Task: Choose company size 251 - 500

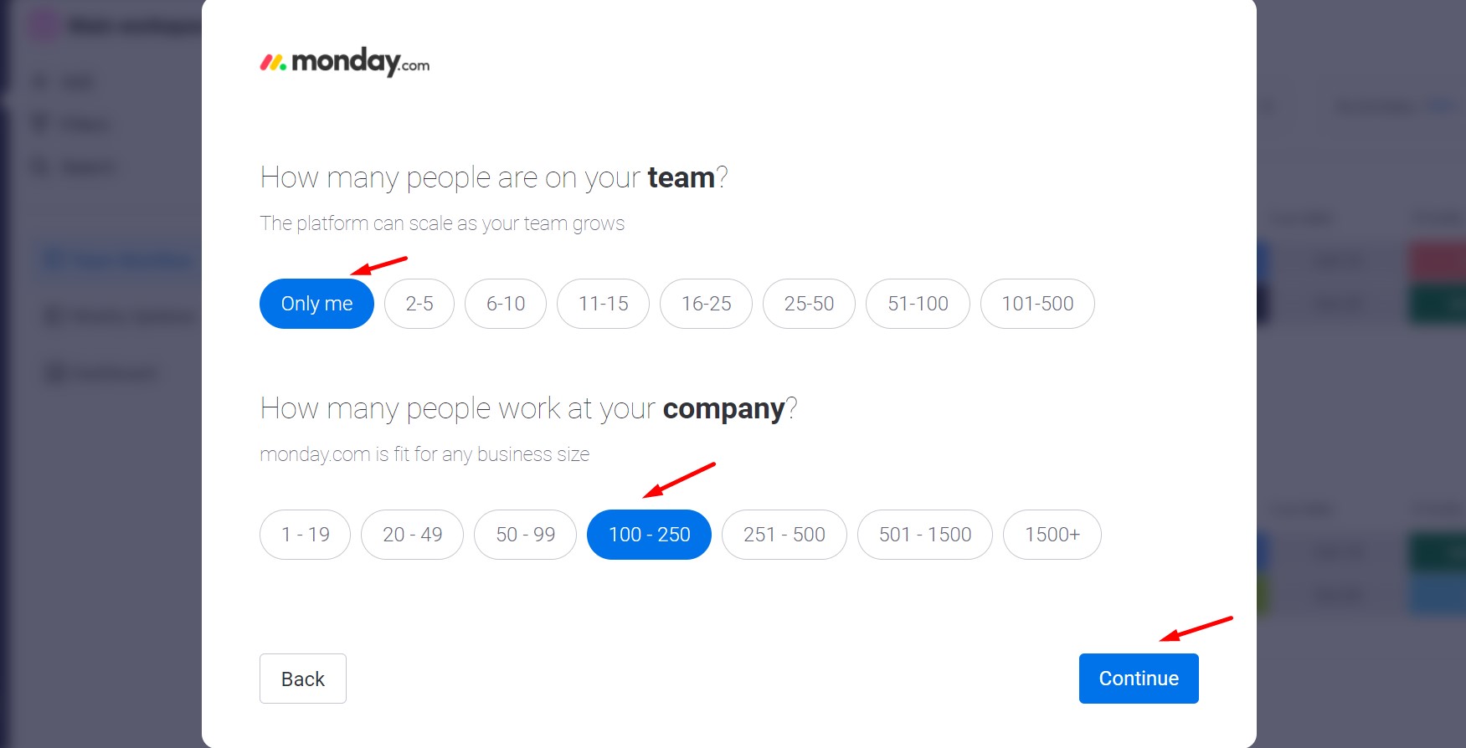Action: [x=784, y=535]
